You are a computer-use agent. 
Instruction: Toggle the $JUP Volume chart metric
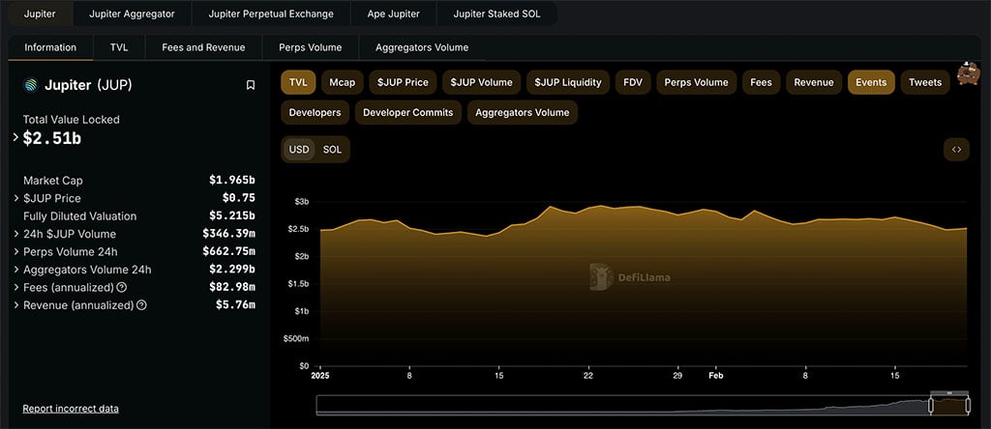click(x=482, y=82)
